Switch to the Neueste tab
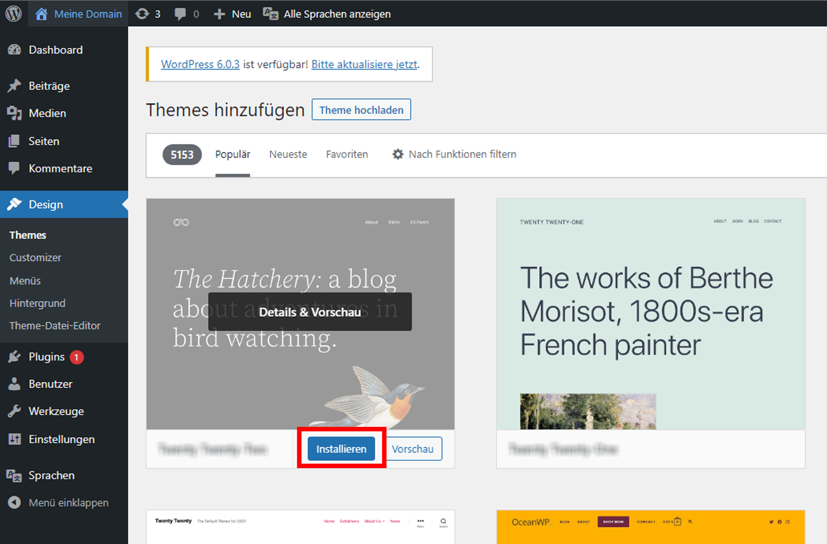The height and width of the screenshot is (544, 827). pyautogui.click(x=288, y=155)
